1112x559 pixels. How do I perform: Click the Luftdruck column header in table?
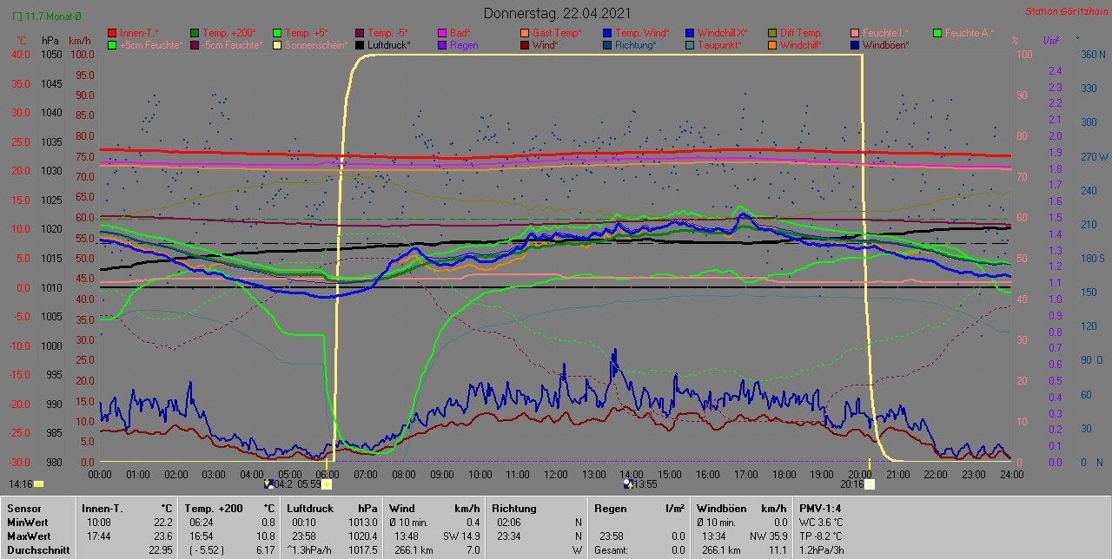click(312, 508)
